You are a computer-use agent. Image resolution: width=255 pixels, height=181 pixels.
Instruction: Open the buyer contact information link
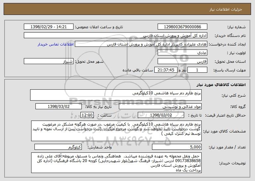[56, 45]
